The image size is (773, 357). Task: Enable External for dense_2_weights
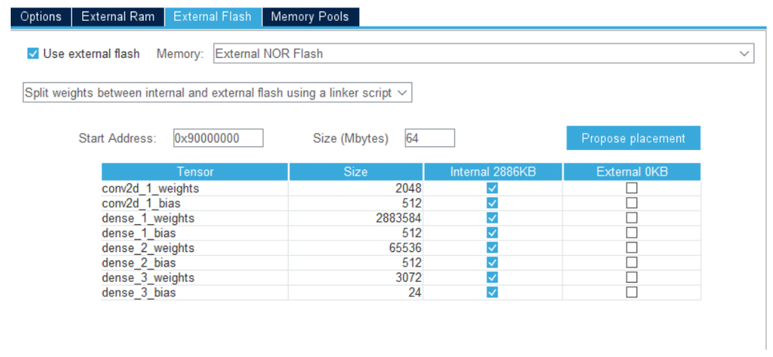pos(631,248)
